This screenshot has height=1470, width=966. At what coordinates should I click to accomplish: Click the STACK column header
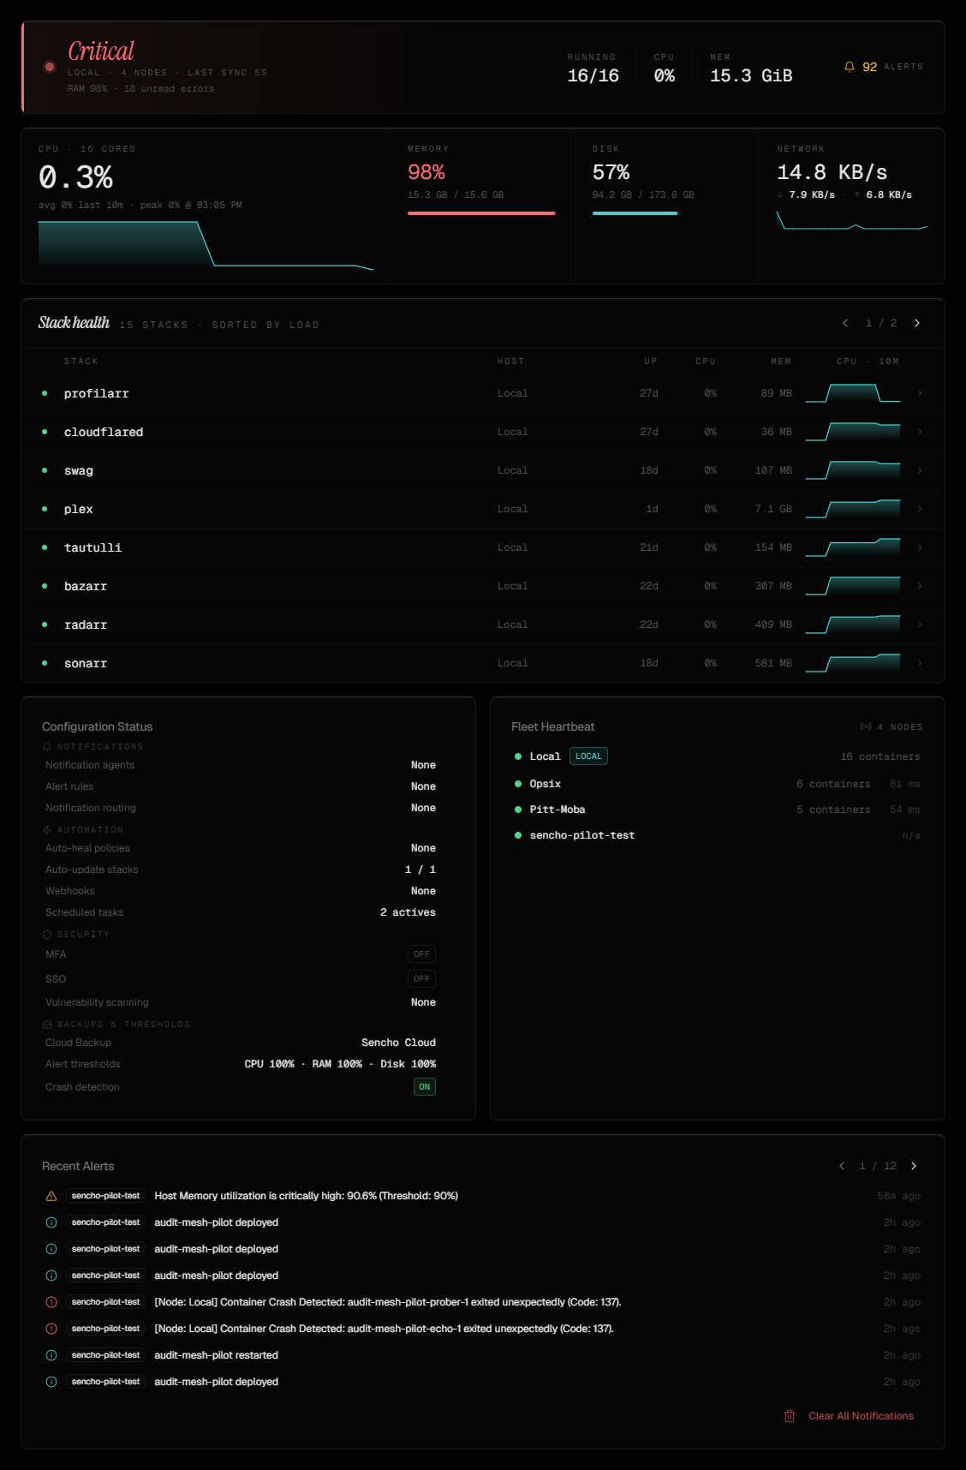tap(80, 362)
